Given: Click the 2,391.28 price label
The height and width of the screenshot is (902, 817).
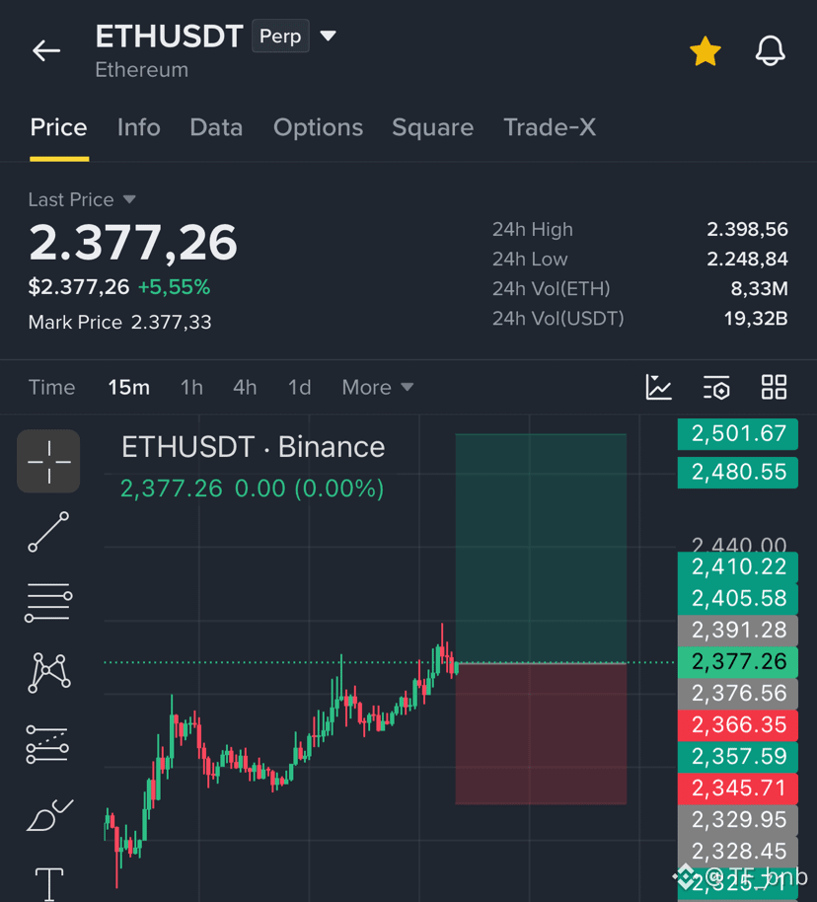Looking at the screenshot, I should point(738,631).
